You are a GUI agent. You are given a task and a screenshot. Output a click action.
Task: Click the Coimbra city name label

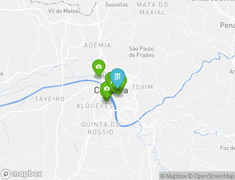pyautogui.click(x=111, y=90)
